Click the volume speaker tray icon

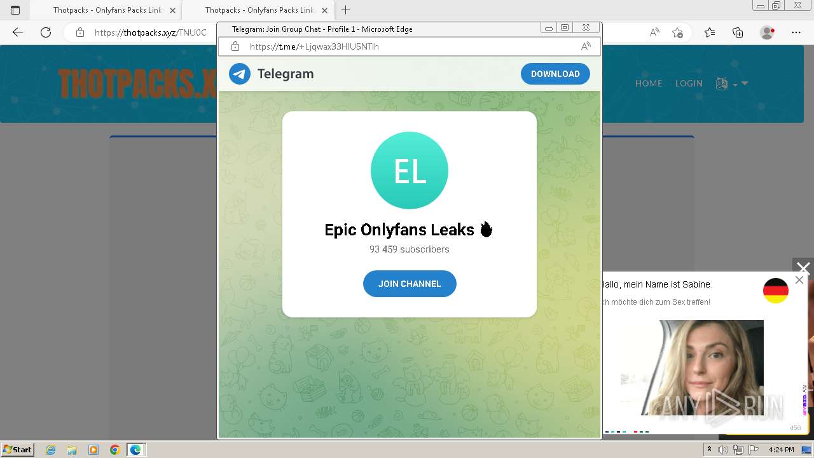click(724, 450)
